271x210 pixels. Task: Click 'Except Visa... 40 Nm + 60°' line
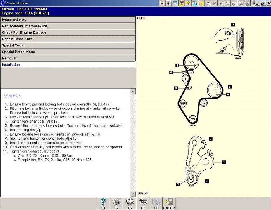pyautogui.click(x=54, y=160)
